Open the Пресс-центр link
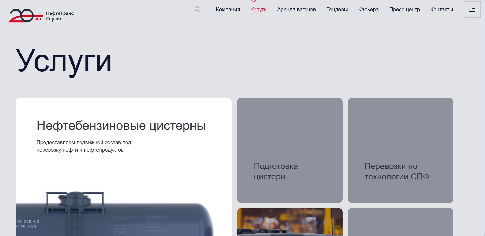Image resolution: width=485 pixels, height=236 pixels. [x=404, y=9]
